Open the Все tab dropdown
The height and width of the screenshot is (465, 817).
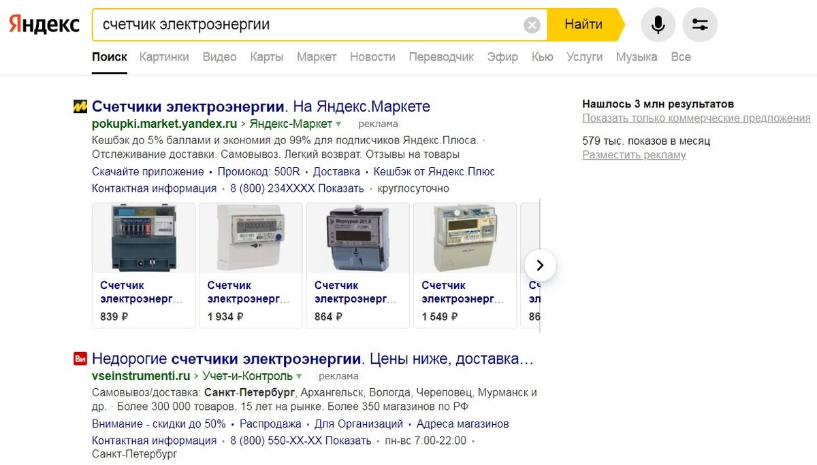coord(681,57)
